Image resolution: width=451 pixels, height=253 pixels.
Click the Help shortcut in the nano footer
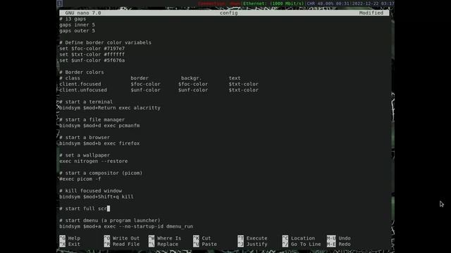coord(70,238)
